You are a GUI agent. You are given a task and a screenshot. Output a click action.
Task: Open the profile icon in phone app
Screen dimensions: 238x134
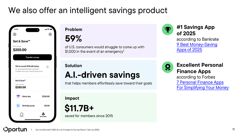[x=15, y=34]
